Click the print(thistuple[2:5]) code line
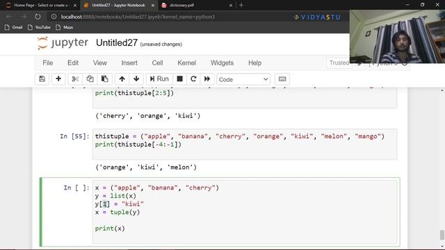Viewport: 445px width, 250px height. click(134, 93)
